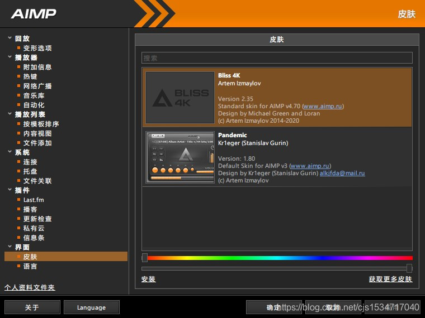The height and width of the screenshot is (318, 425).
Task: Click the 插件 category label
Action: [x=22, y=190]
